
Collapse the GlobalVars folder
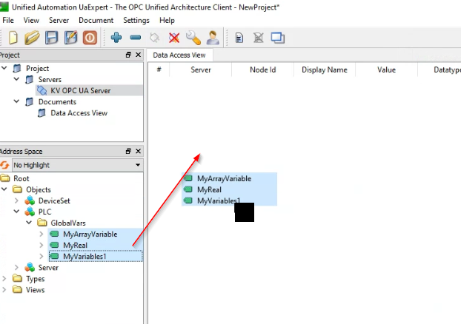29,223
